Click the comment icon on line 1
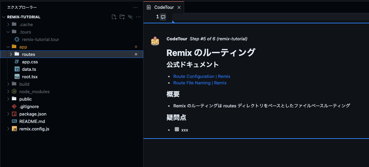 (163, 17)
